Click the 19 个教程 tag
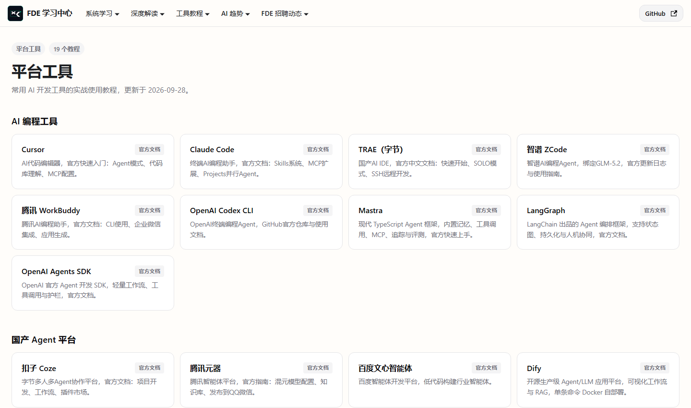 (x=67, y=49)
